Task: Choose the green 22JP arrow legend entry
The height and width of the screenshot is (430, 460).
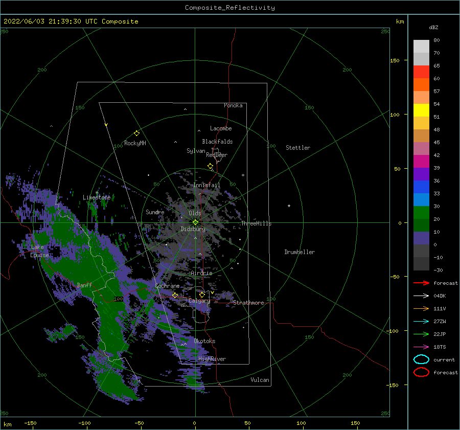Action: (x=421, y=334)
